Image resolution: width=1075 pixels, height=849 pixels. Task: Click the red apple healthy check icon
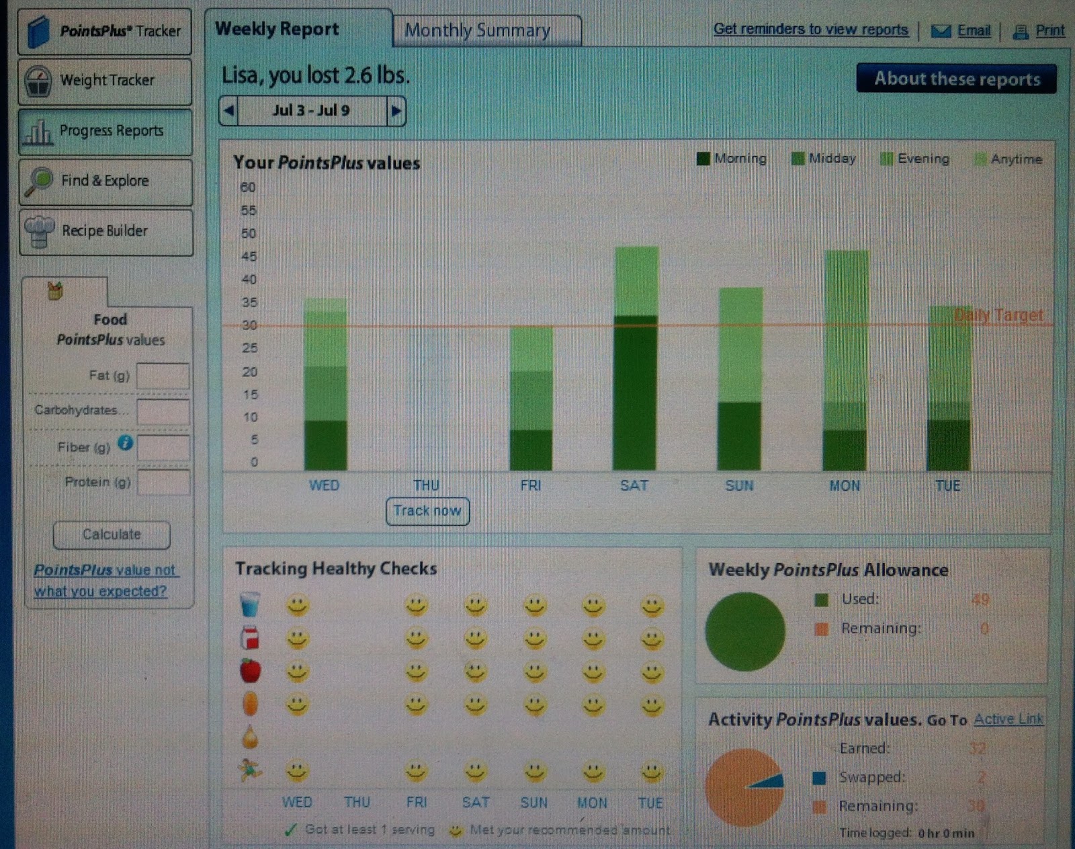point(250,670)
